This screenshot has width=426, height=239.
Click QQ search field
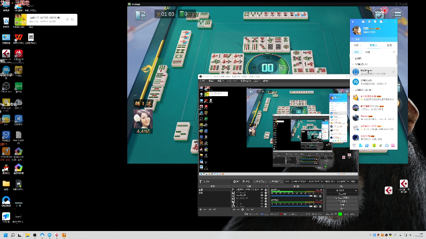[x=374, y=39]
